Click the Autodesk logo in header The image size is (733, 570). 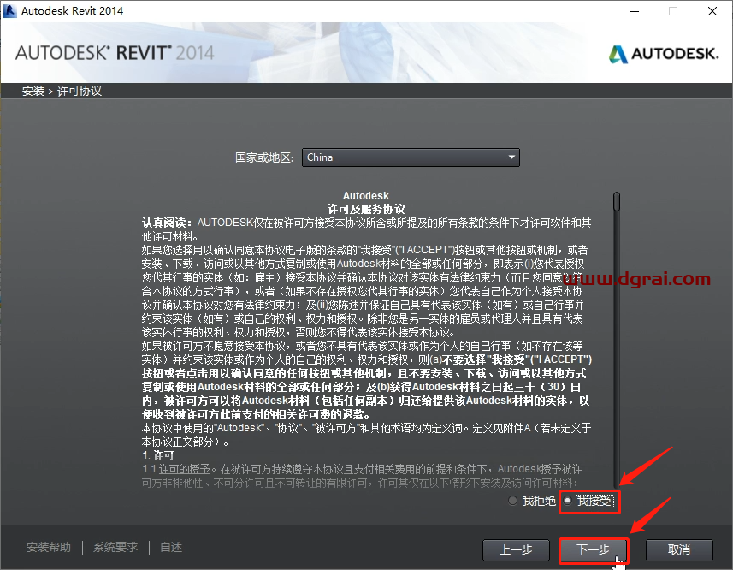[x=664, y=54]
